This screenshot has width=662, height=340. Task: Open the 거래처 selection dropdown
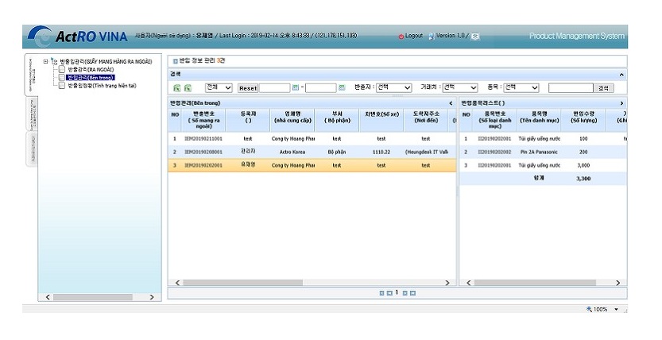click(x=460, y=87)
